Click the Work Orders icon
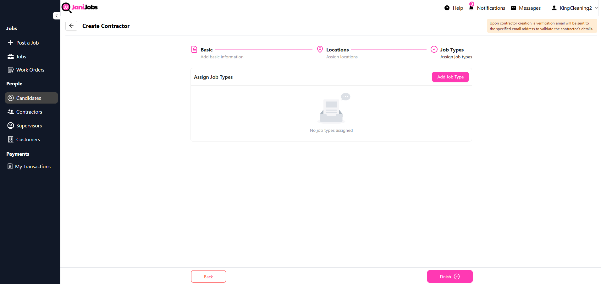This screenshot has height=284, width=601. pos(11,70)
